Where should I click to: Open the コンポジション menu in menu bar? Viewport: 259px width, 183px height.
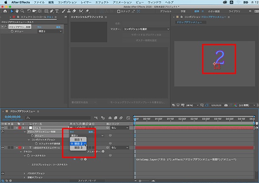[67, 2]
